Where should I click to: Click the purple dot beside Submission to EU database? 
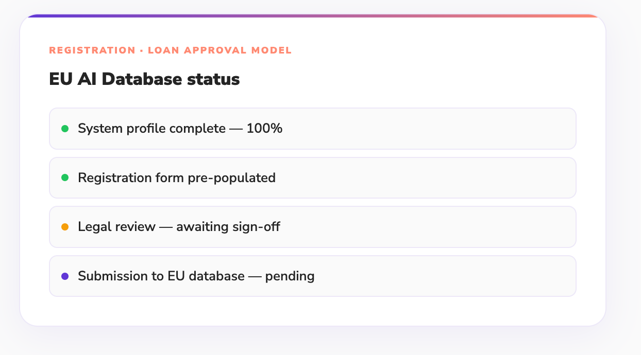point(65,276)
